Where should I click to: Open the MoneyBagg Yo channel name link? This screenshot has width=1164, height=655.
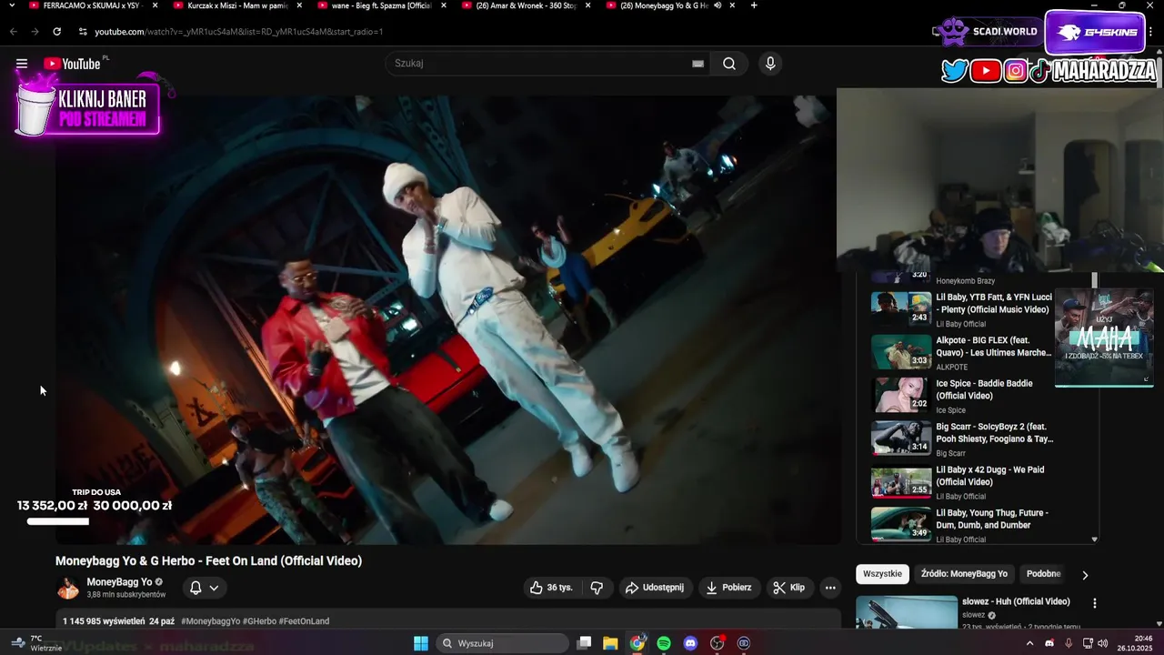(x=119, y=582)
